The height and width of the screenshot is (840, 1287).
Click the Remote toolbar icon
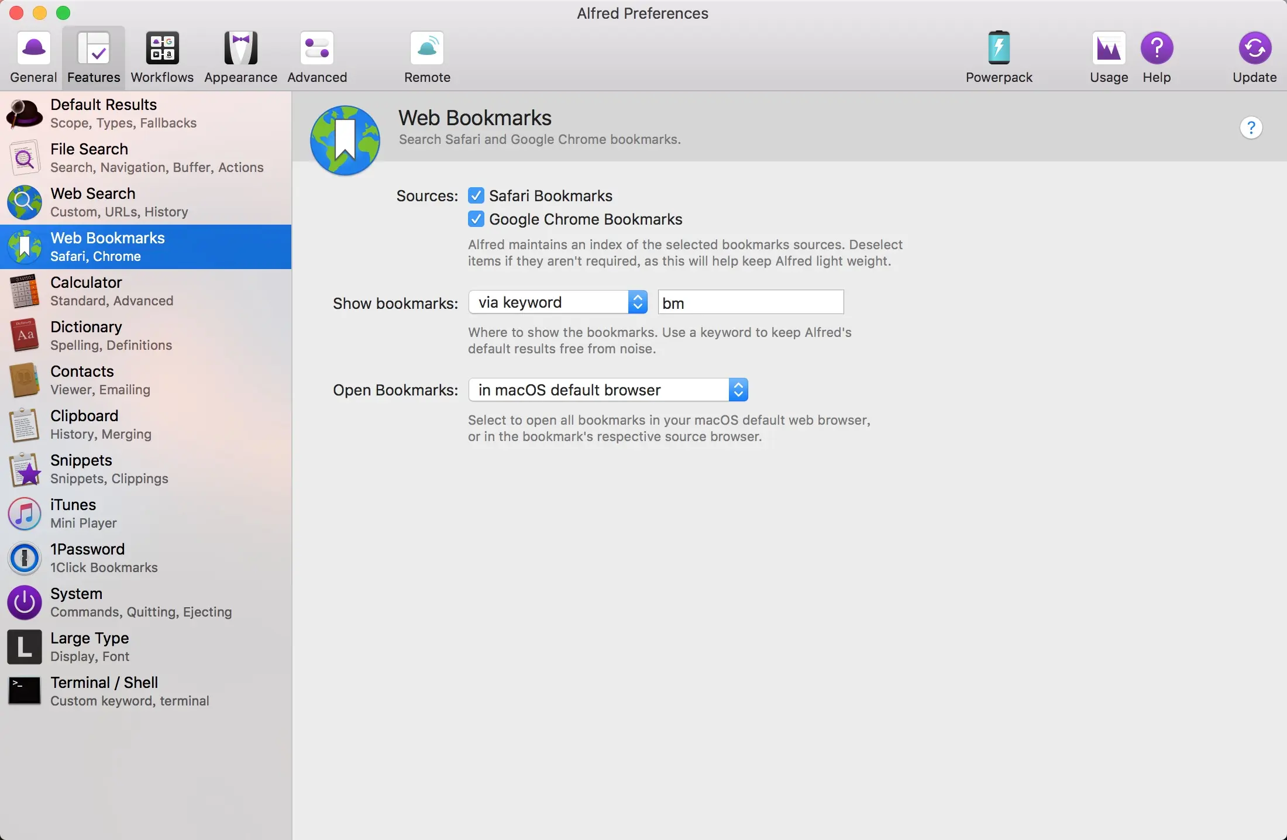427,49
